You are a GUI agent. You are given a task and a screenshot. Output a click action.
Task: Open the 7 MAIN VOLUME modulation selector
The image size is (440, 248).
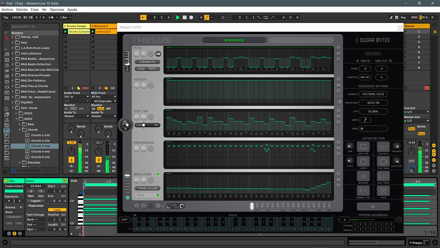tap(147, 188)
